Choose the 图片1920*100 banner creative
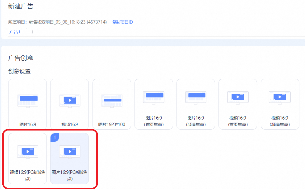The width and height of the screenshot is (305, 189). 112,104
